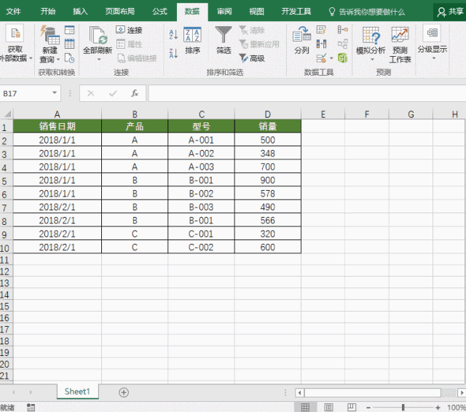466x412 pixels.
Task: Switch to Normal view in status bar
Action: [x=306, y=407]
